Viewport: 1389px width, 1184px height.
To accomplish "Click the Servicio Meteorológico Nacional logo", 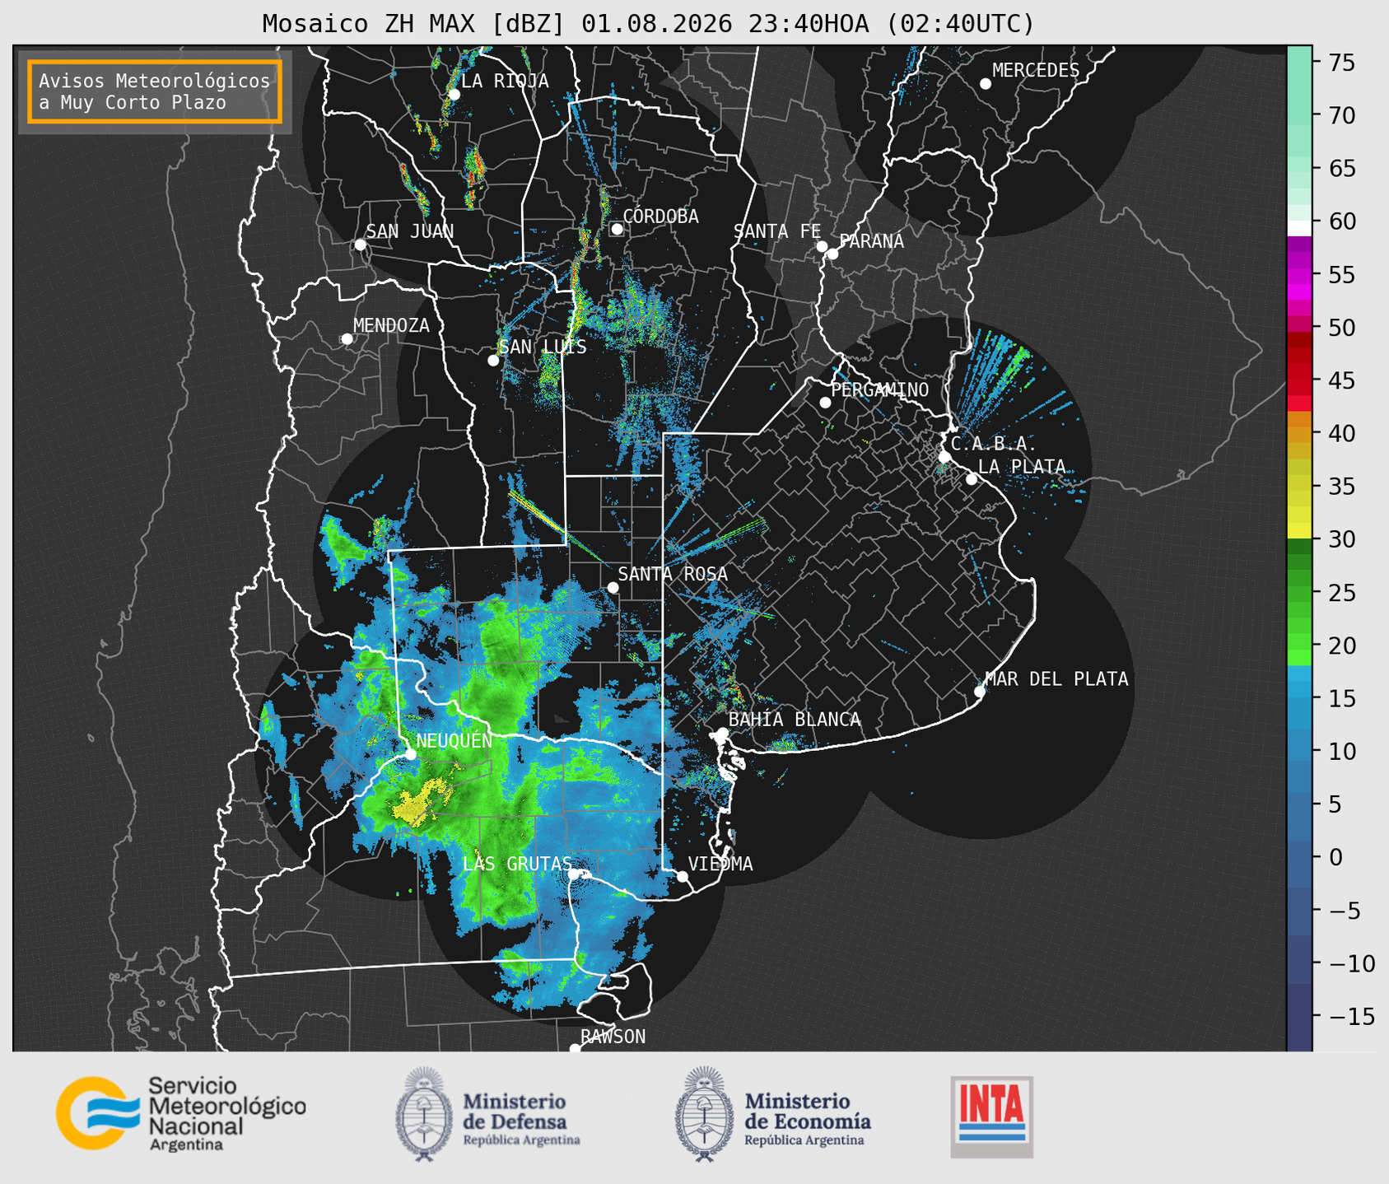I will (x=181, y=1113).
